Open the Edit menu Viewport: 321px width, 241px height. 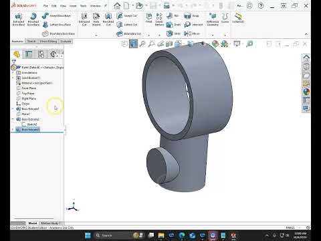tap(54, 6)
